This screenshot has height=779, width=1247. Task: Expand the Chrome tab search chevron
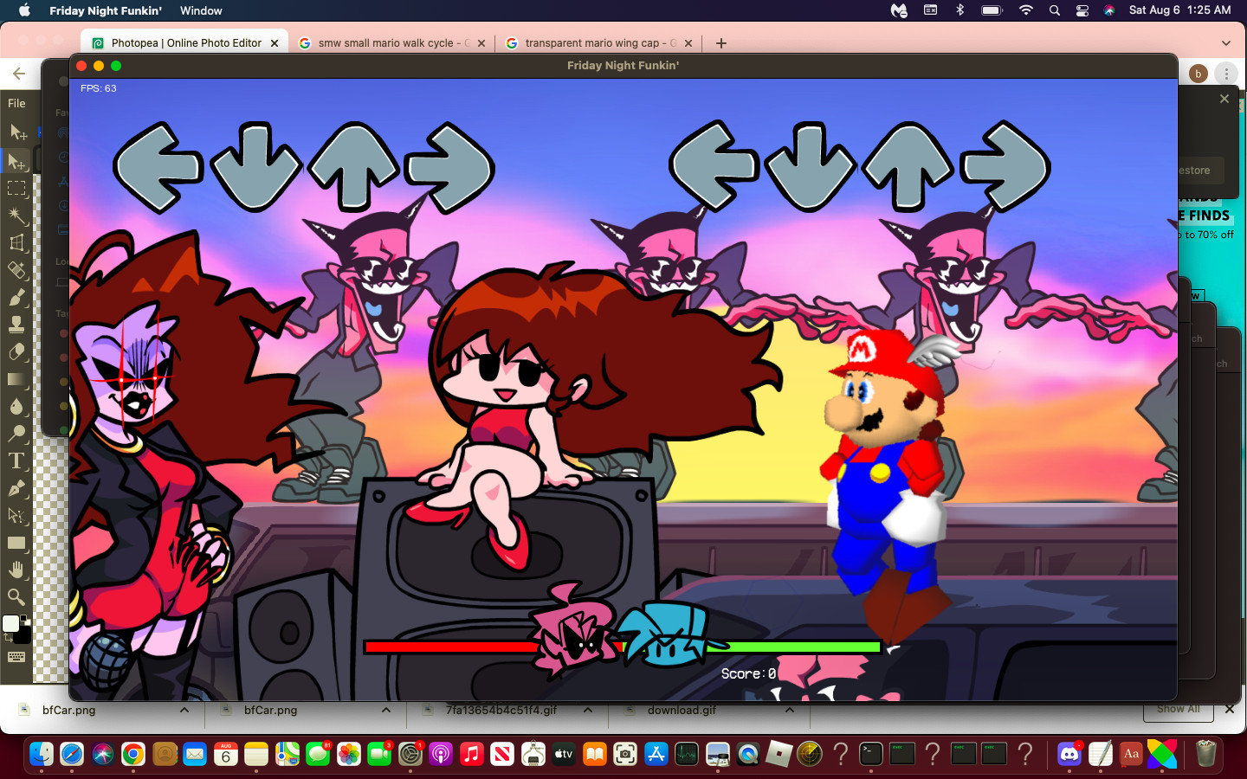pos(1225,43)
